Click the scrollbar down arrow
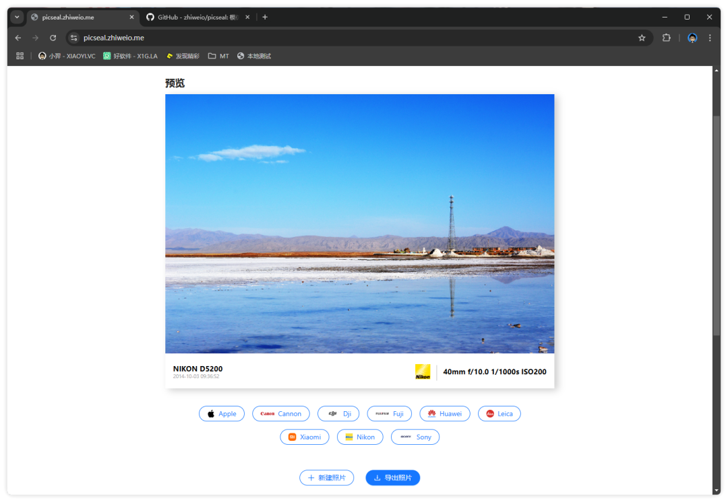 (x=717, y=491)
